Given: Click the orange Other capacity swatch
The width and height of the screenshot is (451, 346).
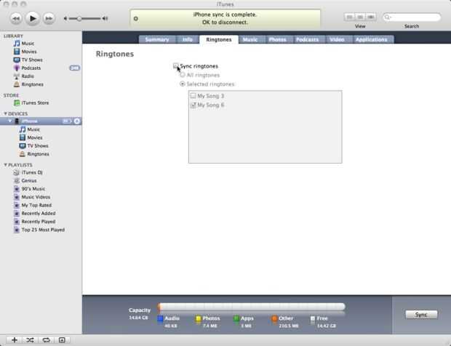Looking at the screenshot, I should pos(274,318).
